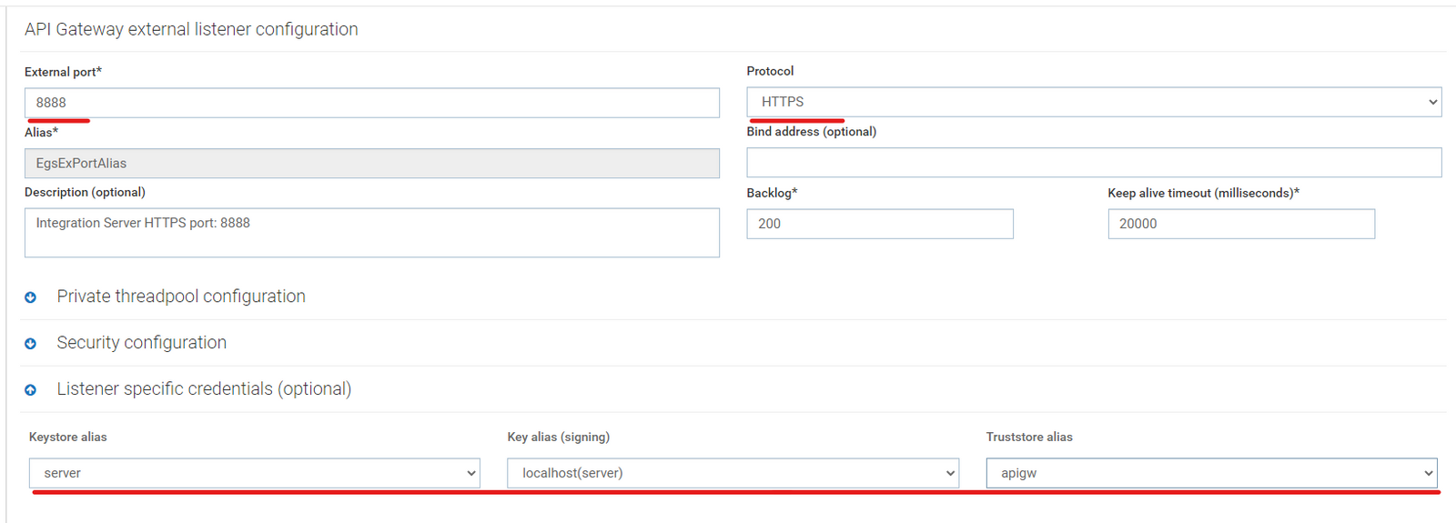Click the External port field
1456x523 pixels.
pyautogui.click(x=371, y=103)
